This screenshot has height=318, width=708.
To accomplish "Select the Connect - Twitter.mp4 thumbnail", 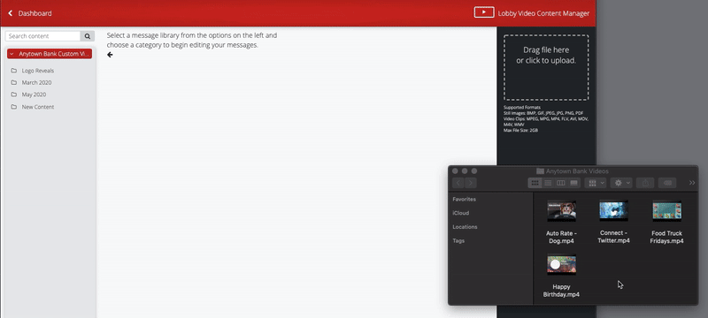I will pyautogui.click(x=613, y=210).
